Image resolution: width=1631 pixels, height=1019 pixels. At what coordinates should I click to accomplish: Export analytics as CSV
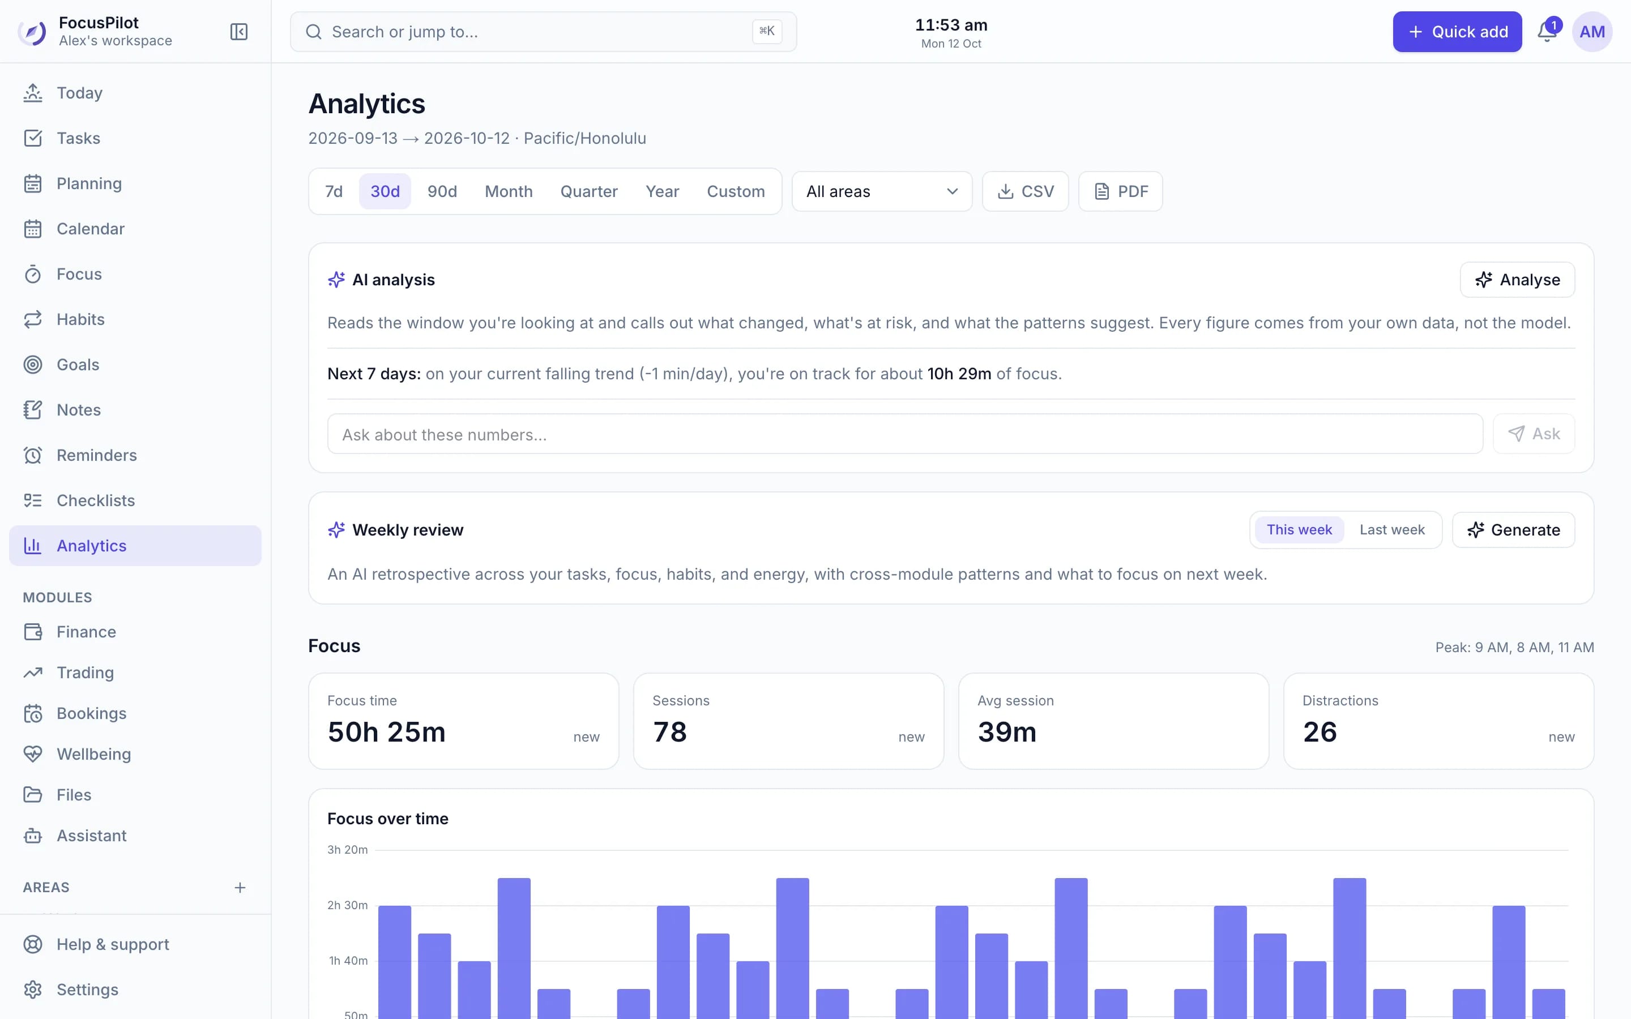point(1025,191)
